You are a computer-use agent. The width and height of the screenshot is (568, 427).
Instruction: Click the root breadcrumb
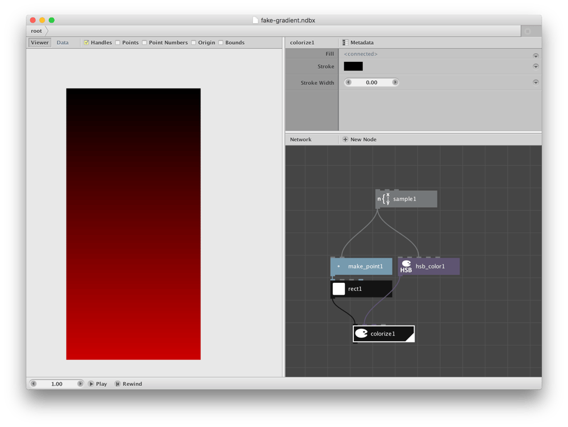[x=36, y=31]
